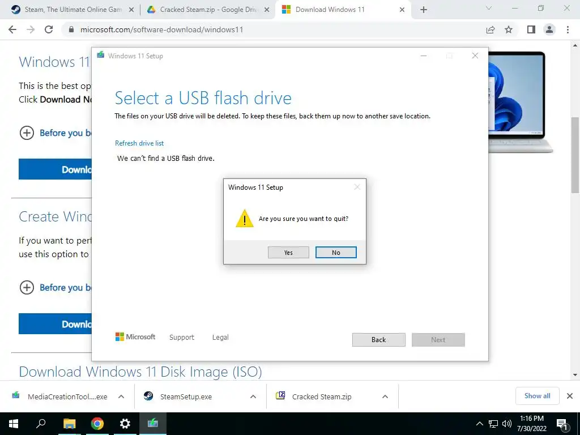Click Windows 11 Setup taskbar icon
The height and width of the screenshot is (435, 580).
tap(153, 424)
